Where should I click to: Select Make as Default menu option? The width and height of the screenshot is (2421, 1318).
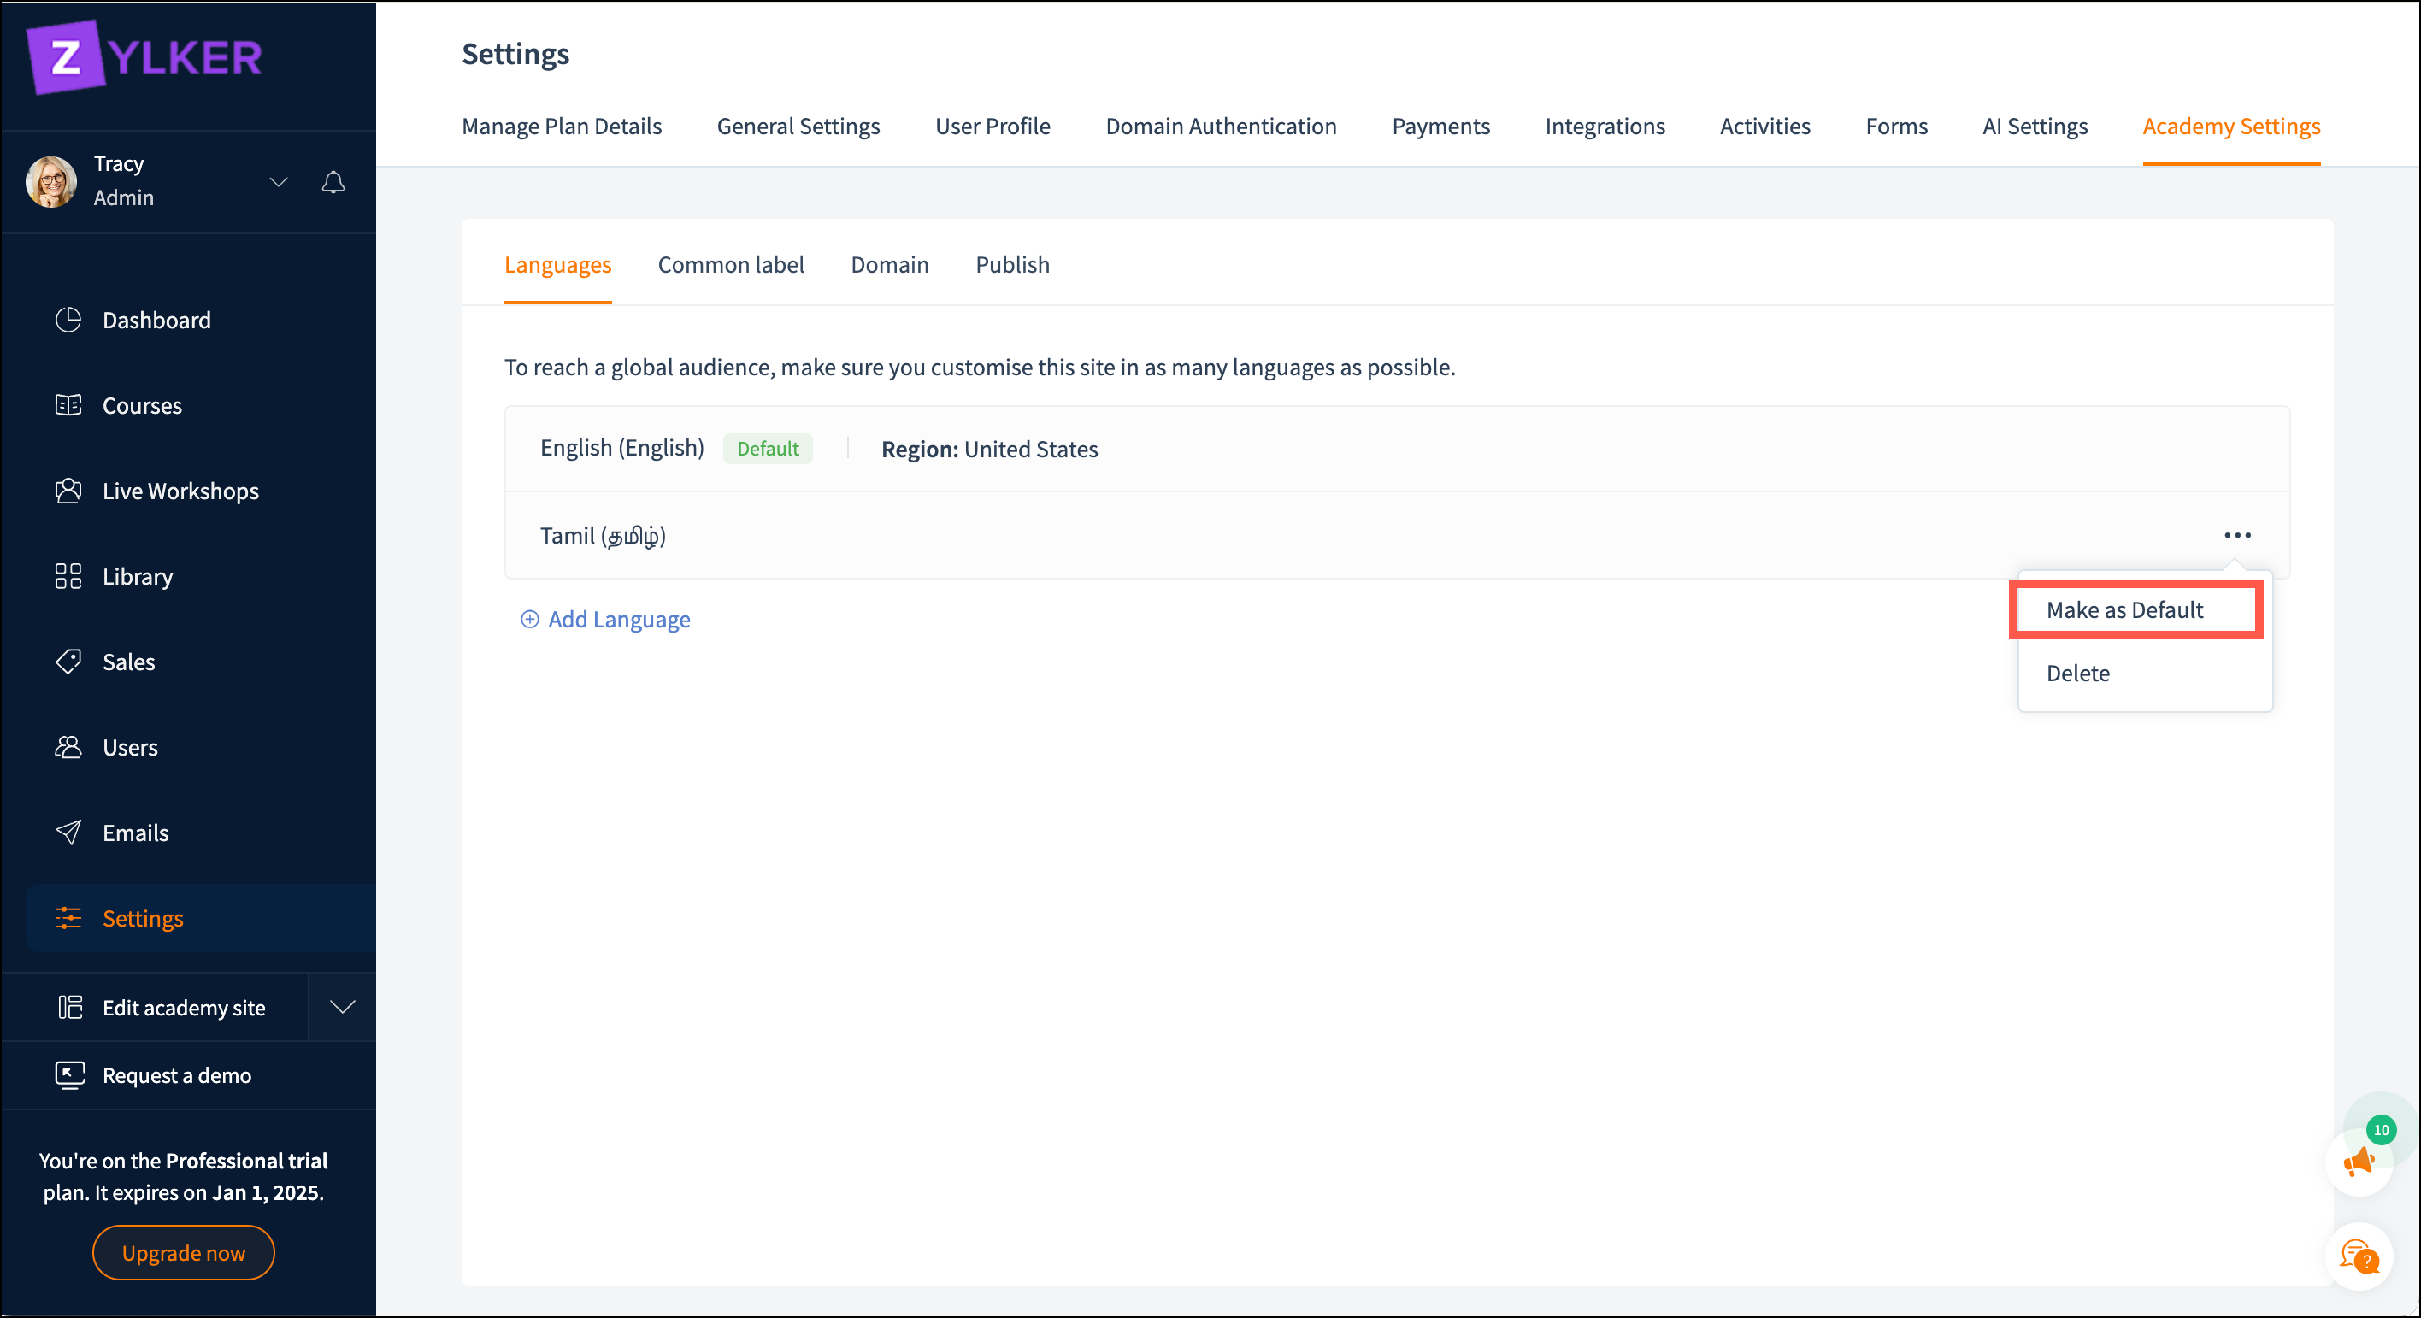coord(2124,609)
